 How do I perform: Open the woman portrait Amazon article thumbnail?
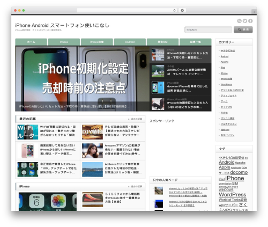[x=92, y=151]
